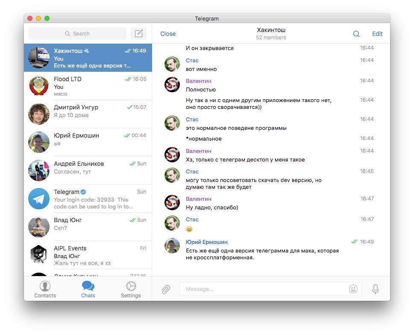Click the search magnifier in chat header
This screenshot has height=335, width=414.
356,34
